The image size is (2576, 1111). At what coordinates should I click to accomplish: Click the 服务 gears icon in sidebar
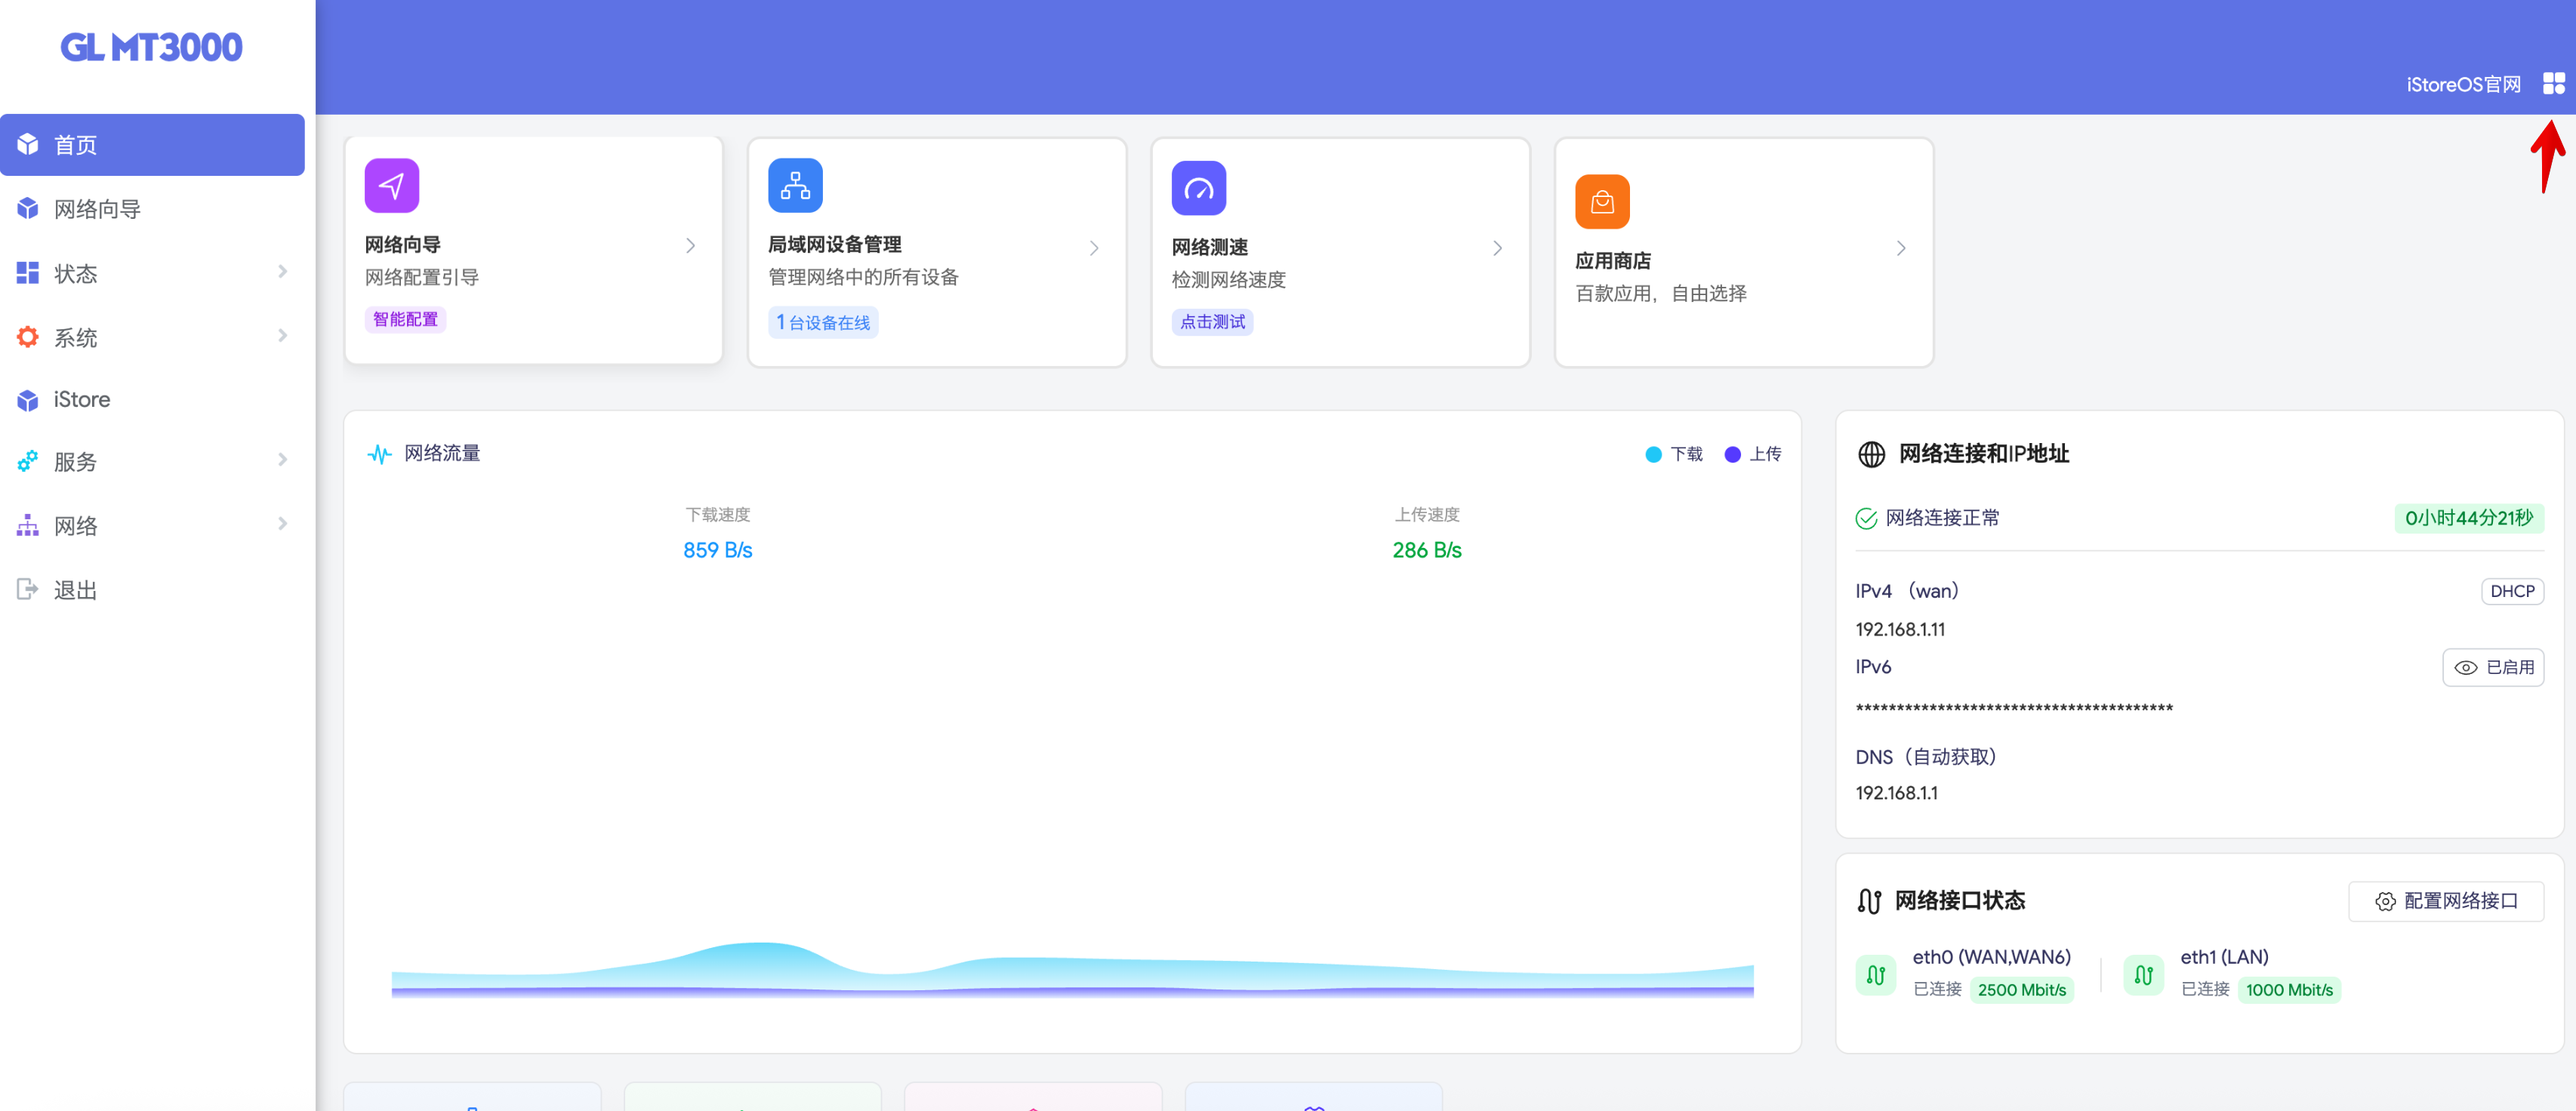coord(27,462)
